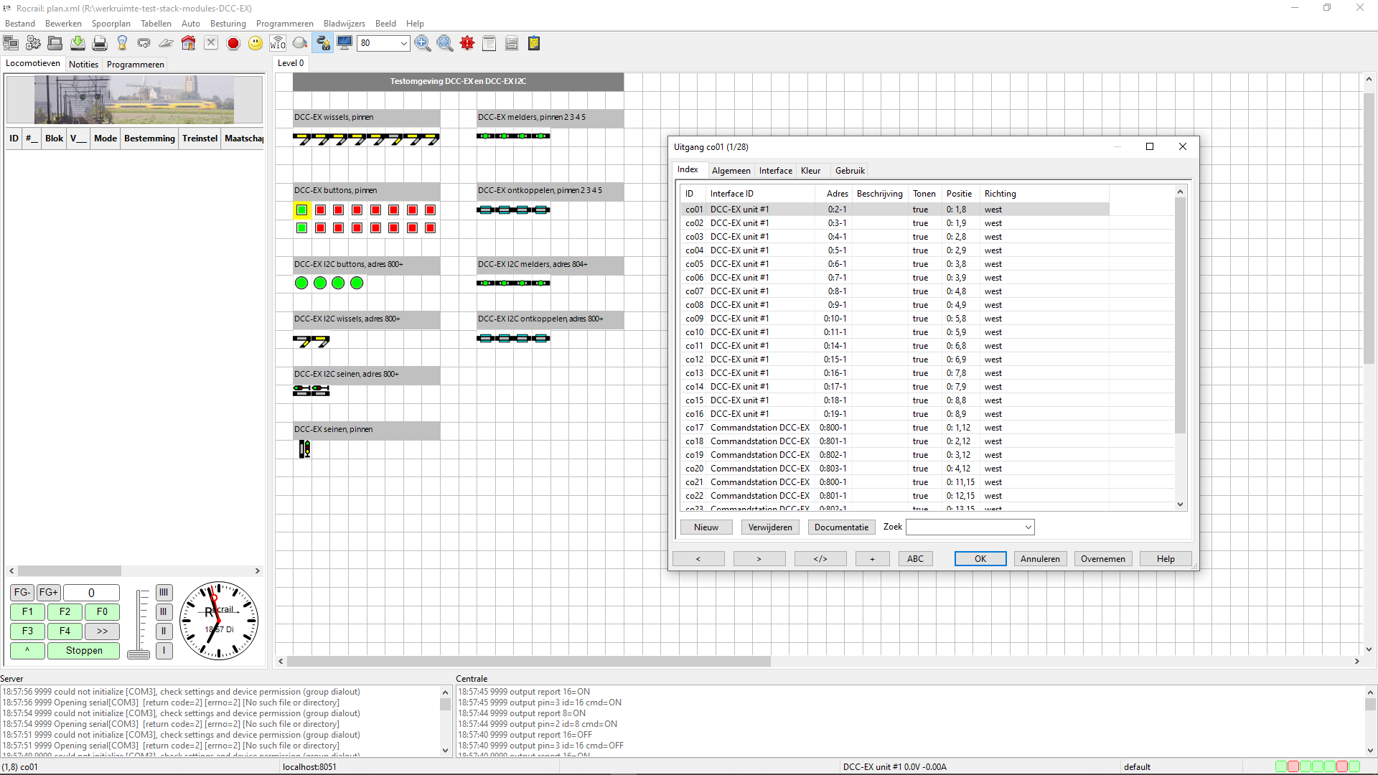The height and width of the screenshot is (775, 1378).
Task: Click the print plan icon
Action: click(x=100, y=44)
